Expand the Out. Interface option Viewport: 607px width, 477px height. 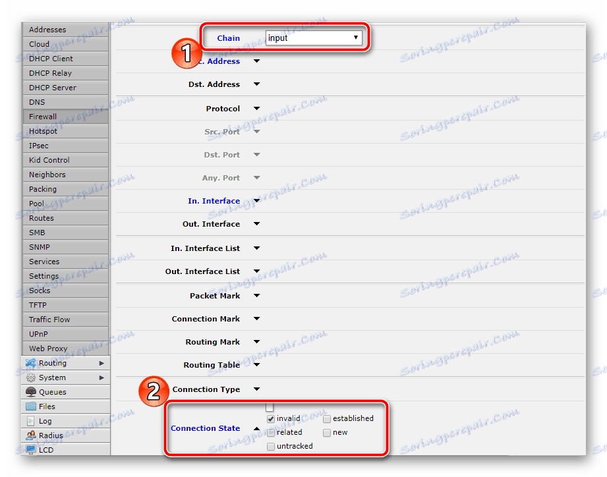[256, 223]
